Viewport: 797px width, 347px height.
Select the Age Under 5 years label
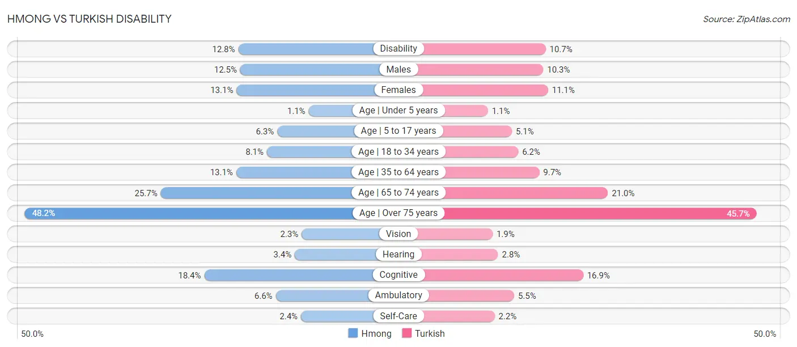tap(398, 111)
